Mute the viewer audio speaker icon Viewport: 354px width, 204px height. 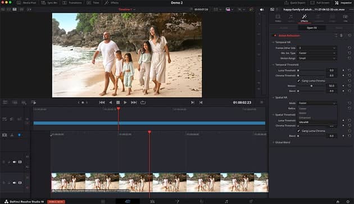click(262, 10)
